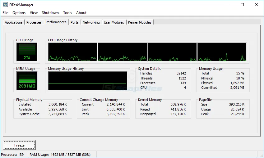Click the Pagefile group label
The width and height of the screenshot is (264, 158).
point(205,100)
